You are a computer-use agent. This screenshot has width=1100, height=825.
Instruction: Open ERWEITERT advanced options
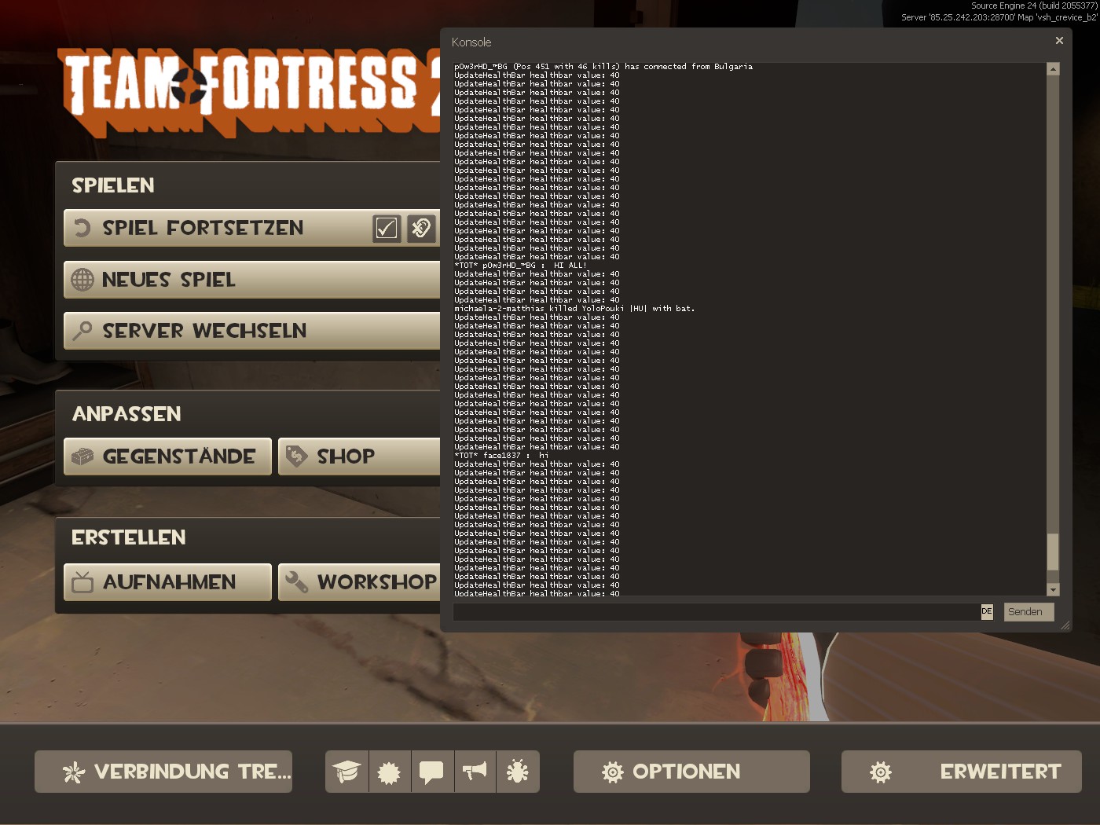click(x=961, y=772)
